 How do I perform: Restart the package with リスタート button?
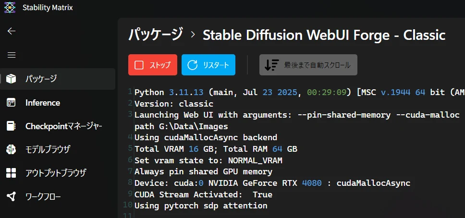click(x=208, y=65)
